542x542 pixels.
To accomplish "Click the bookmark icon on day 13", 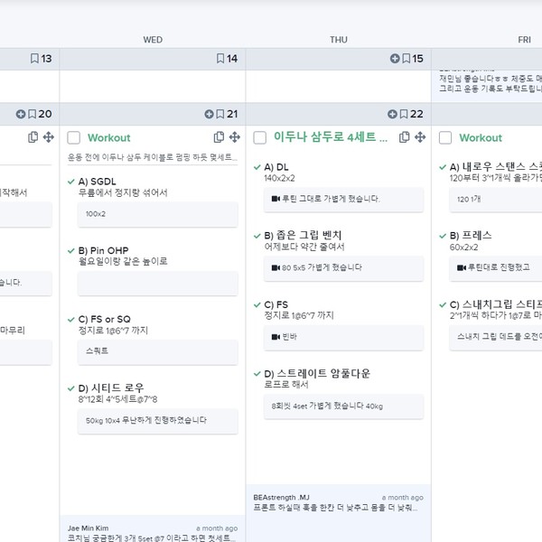I will click(x=34, y=59).
